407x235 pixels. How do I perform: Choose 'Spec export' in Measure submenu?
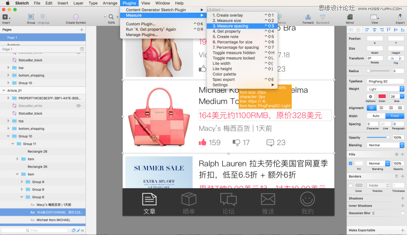tap(242, 80)
